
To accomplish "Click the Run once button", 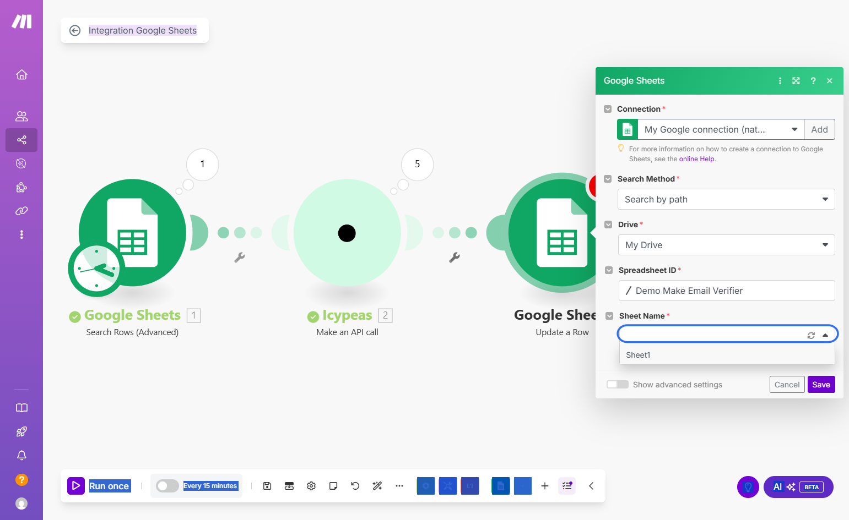I will [100, 486].
